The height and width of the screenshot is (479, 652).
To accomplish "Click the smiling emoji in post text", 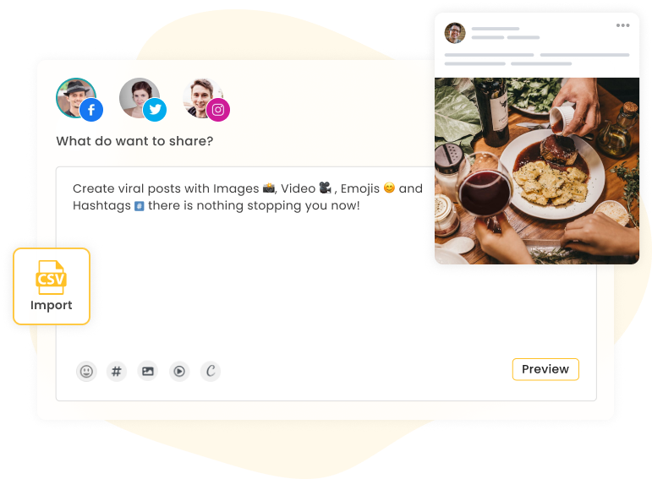I will coord(389,188).
